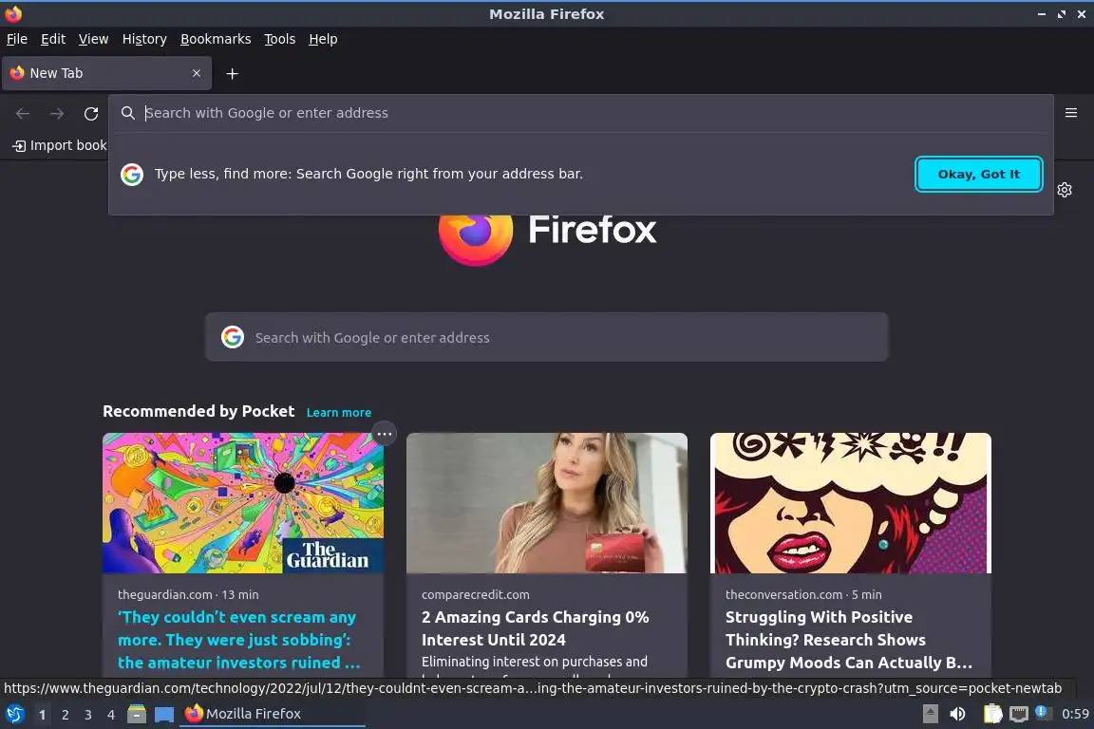Open the View menu
This screenshot has width=1094, height=729.
pyautogui.click(x=93, y=39)
